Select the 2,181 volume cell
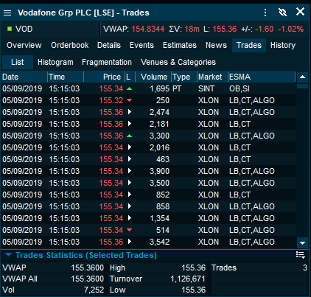This screenshot has height=297, width=311. point(159,124)
